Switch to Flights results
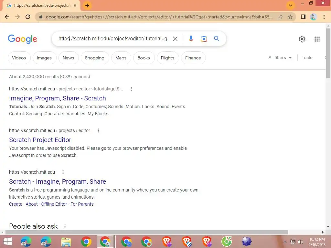This screenshot has height=248, width=331. (168, 58)
